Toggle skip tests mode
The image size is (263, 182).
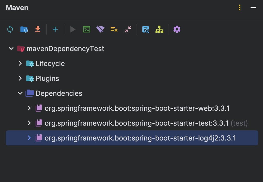[x=114, y=30]
